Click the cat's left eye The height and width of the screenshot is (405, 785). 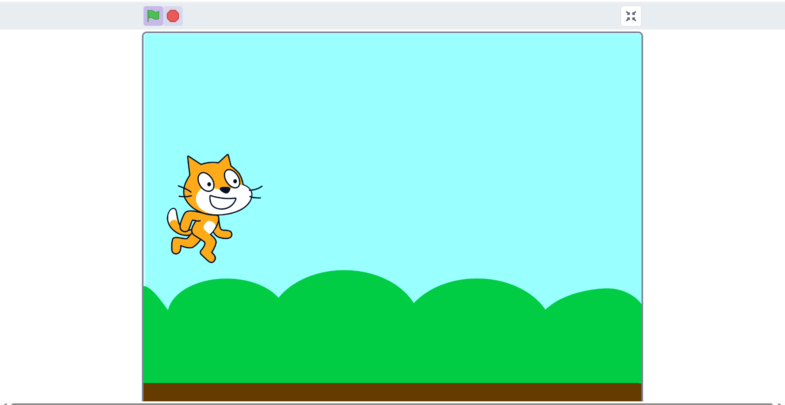(x=206, y=182)
